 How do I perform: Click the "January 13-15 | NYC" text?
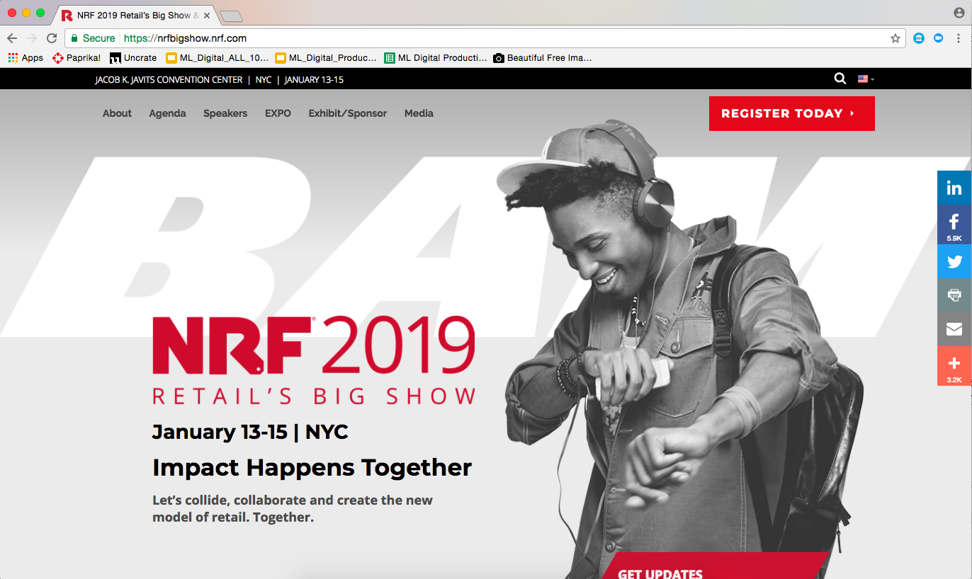click(x=250, y=432)
